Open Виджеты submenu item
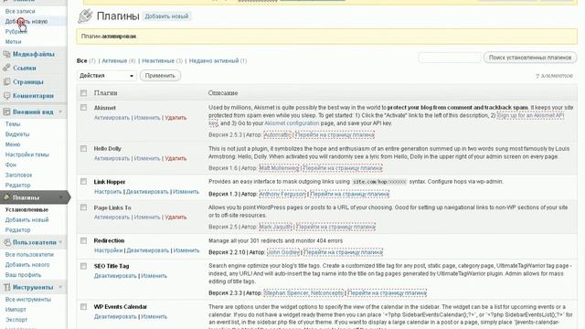The image size is (585, 329). (17, 134)
